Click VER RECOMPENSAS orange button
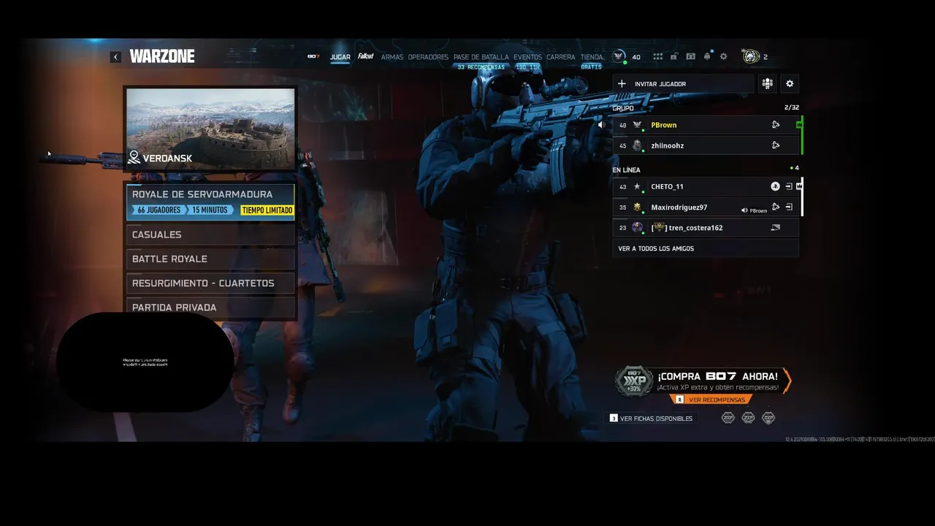 click(x=711, y=400)
